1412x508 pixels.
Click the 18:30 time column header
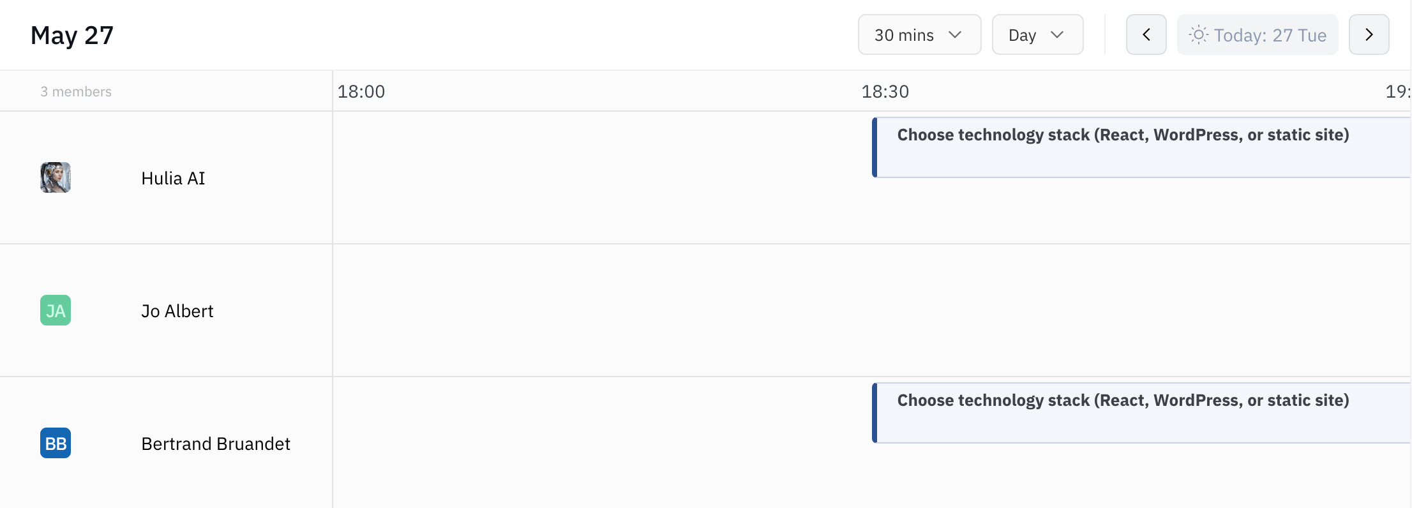(x=885, y=92)
